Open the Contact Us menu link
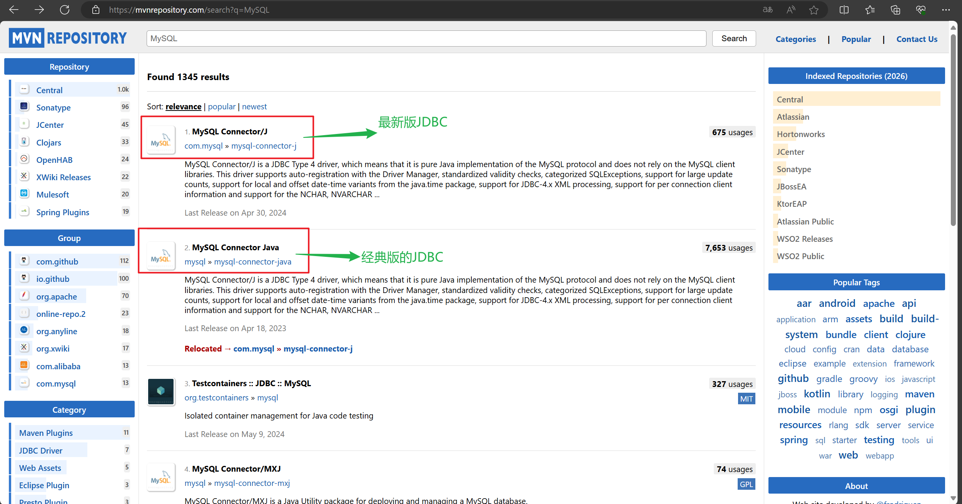The image size is (962, 504). pos(917,39)
